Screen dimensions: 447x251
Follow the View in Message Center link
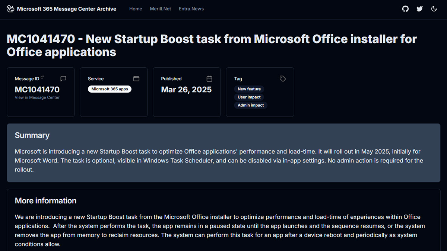pos(37,97)
